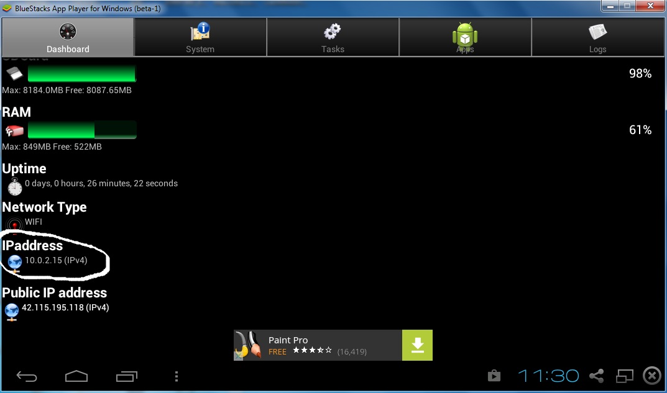Click the circular X exit icon

point(652,376)
